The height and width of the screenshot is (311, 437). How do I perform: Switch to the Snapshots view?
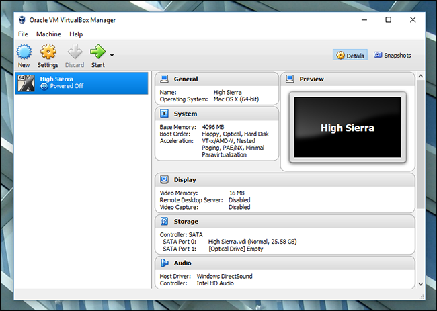(393, 55)
